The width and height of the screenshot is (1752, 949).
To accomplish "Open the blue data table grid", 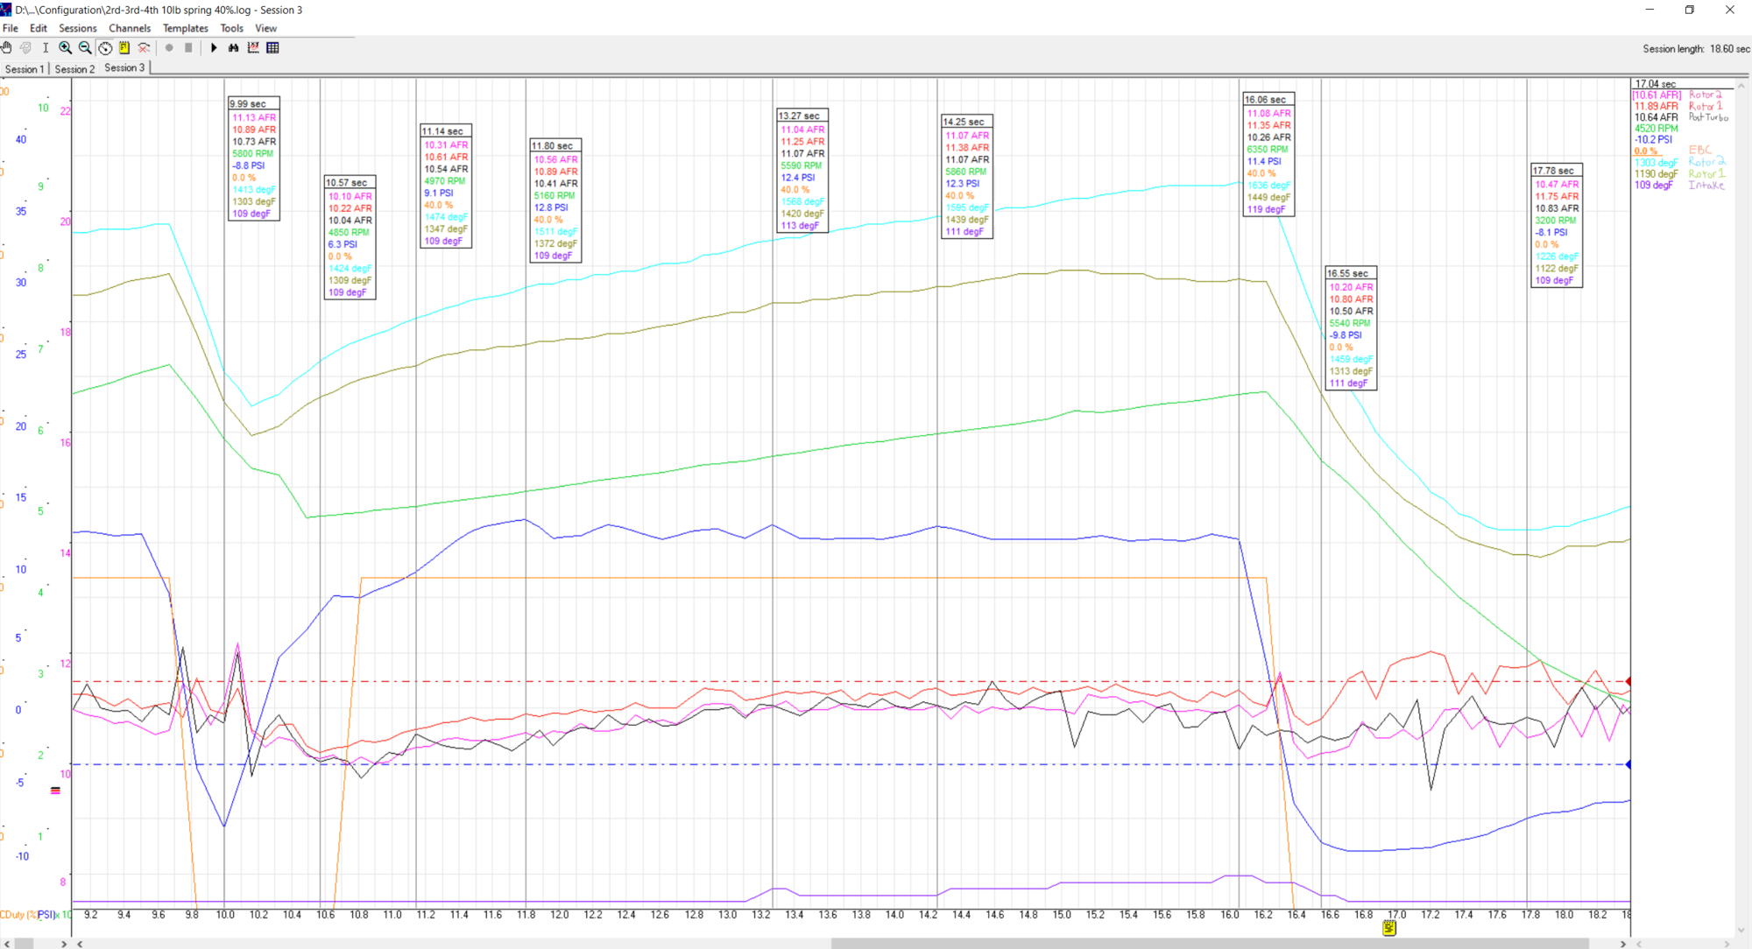I will (272, 48).
